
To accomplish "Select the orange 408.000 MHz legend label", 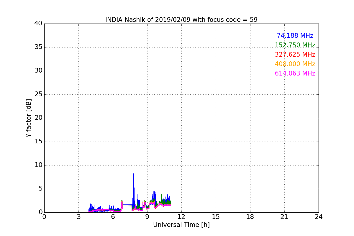I will 295,64.
